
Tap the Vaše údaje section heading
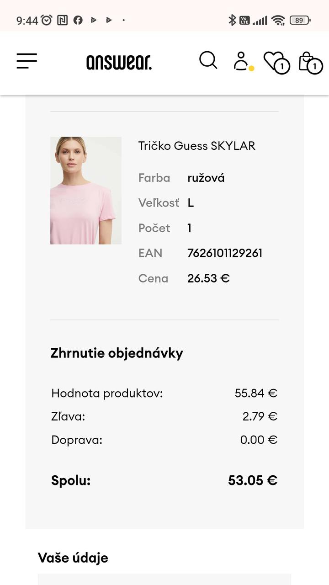73,558
